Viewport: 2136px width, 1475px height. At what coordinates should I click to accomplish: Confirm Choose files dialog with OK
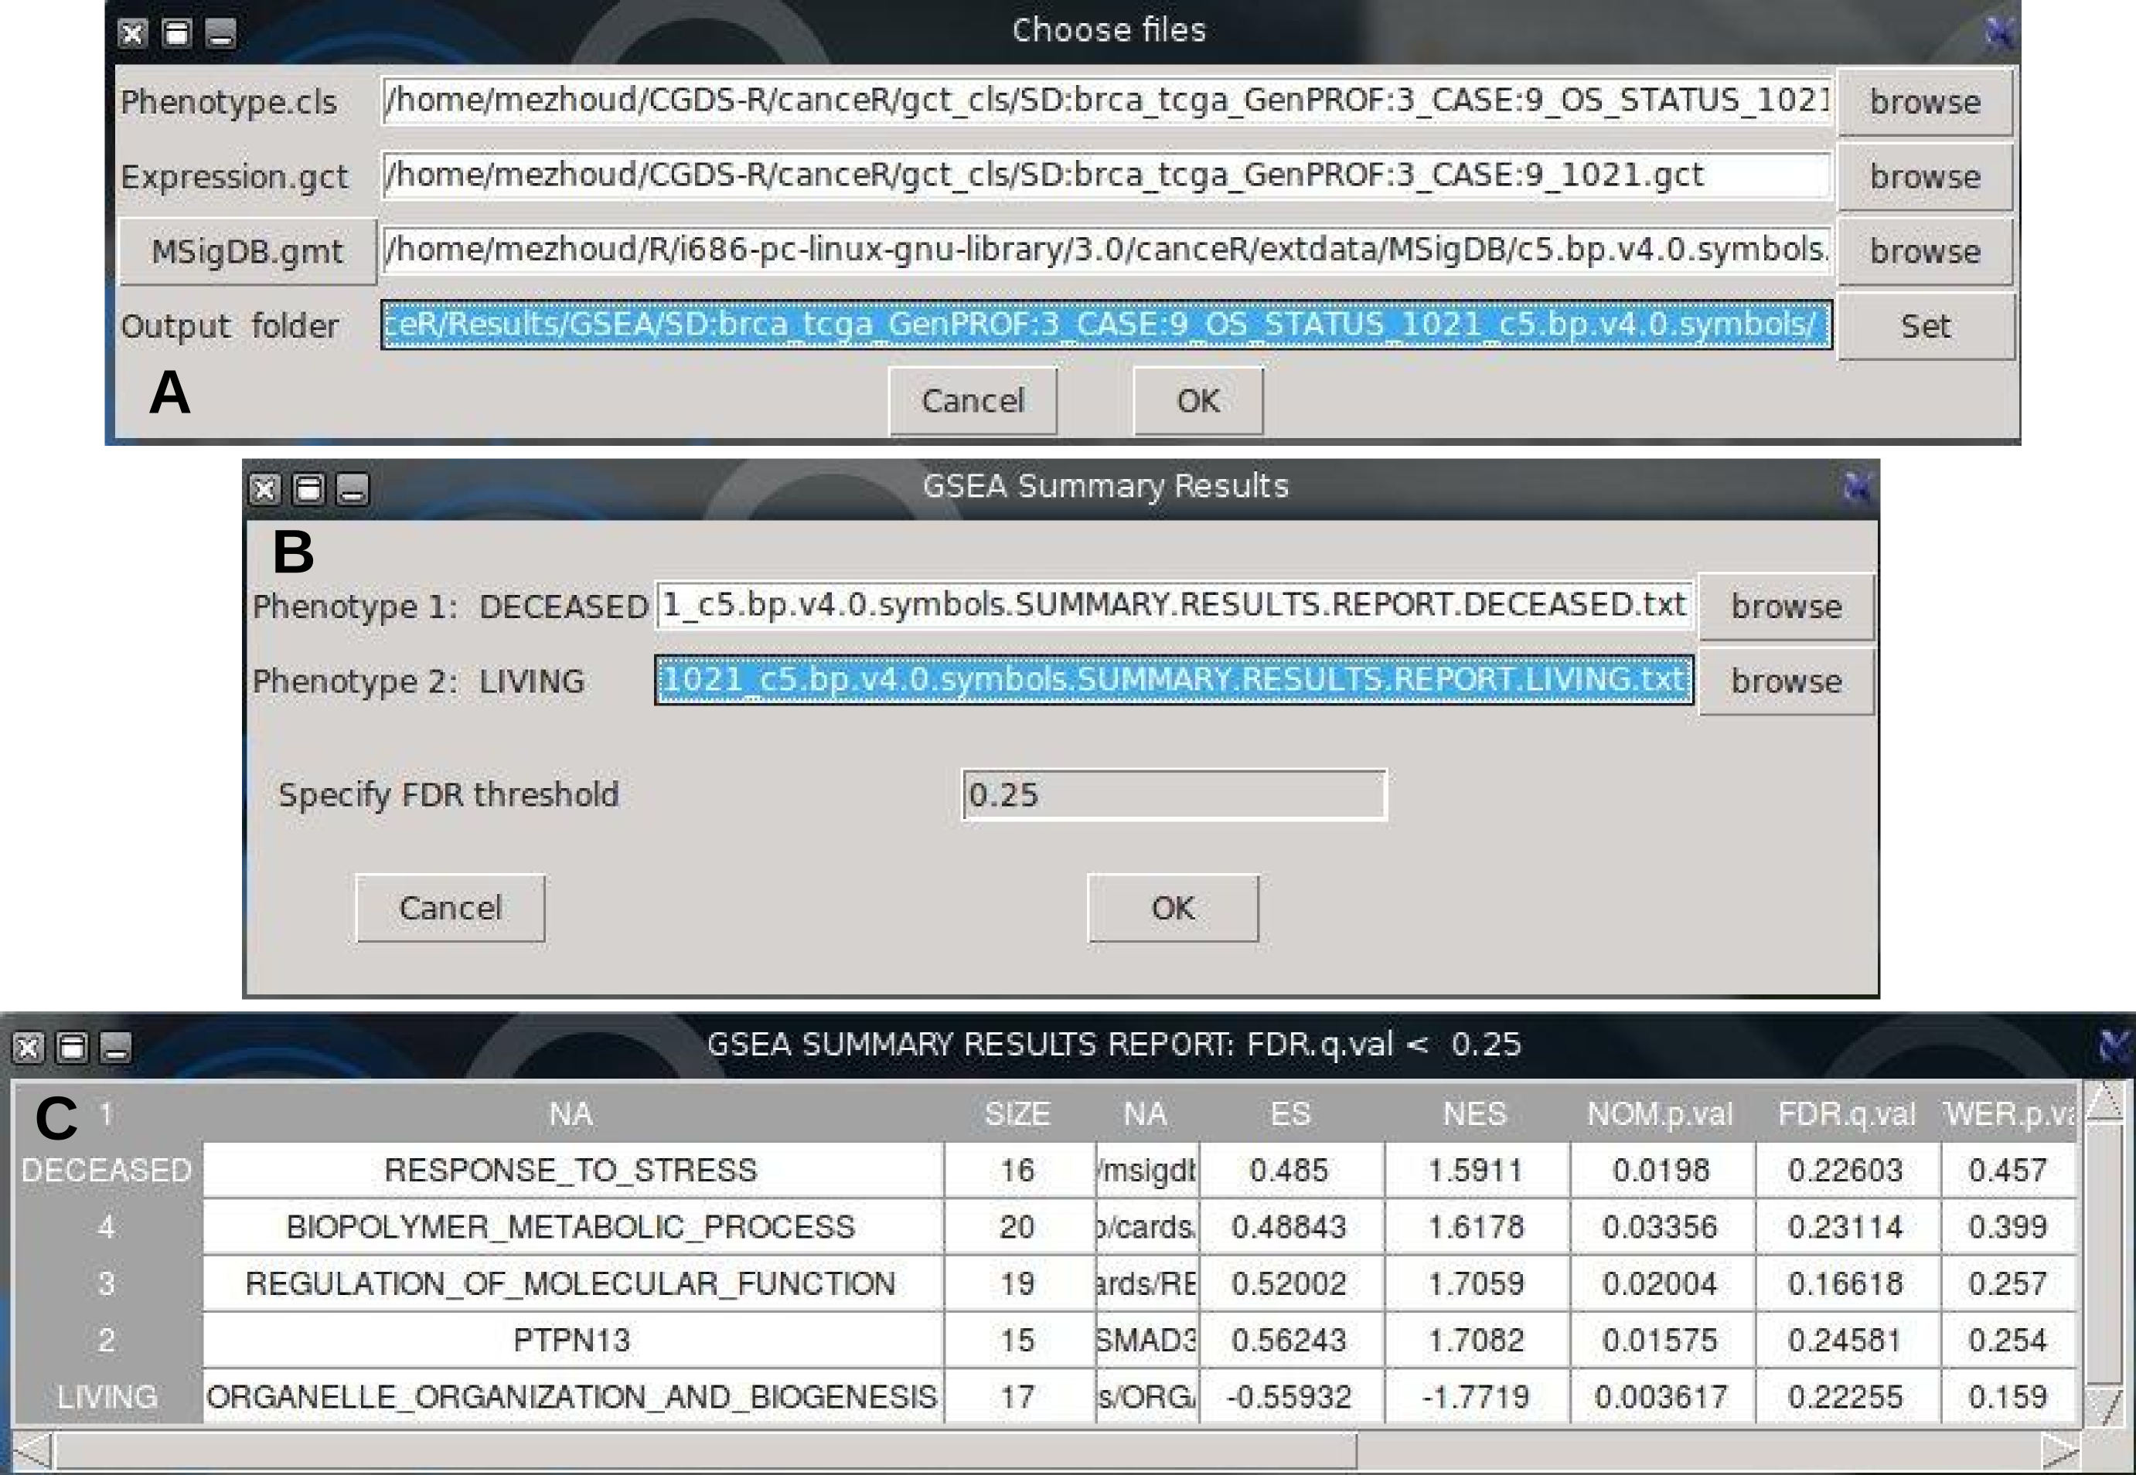[1197, 400]
